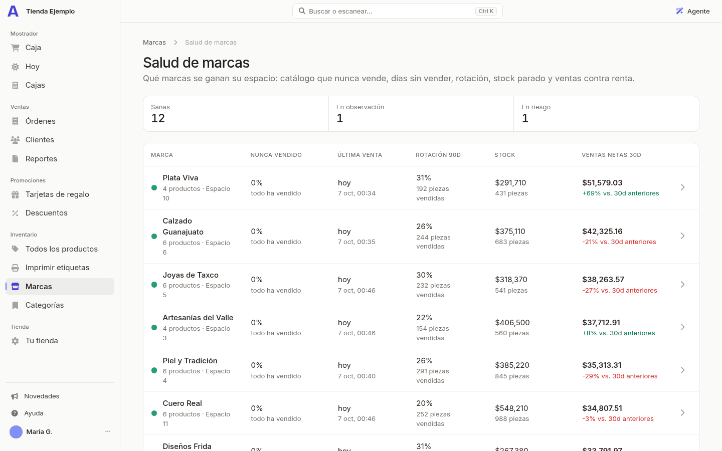Viewport: 722px width, 451px height.
Task: Open Artesanías del Valle row chevron
Action: tap(682, 327)
